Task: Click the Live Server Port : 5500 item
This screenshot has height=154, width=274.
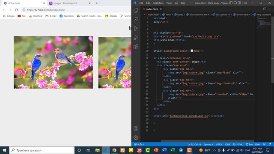Action: 253,145
